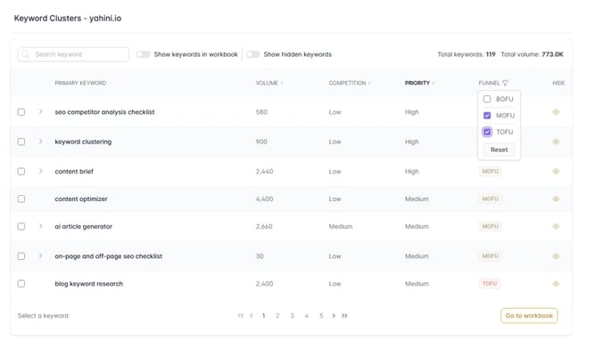Click the MOFU tag on ai article generator
The height and width of the screenshot is (356, 594).
click(x=490, y=226)
